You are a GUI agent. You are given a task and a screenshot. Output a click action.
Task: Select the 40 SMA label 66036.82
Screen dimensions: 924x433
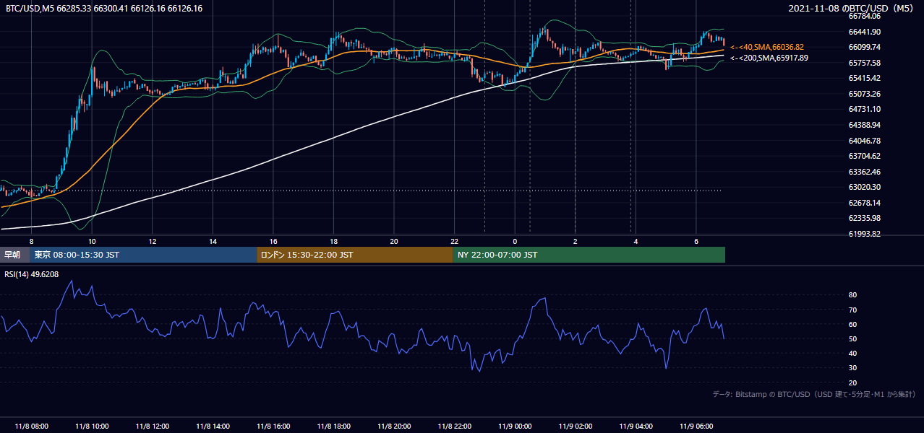pos(767,47)
